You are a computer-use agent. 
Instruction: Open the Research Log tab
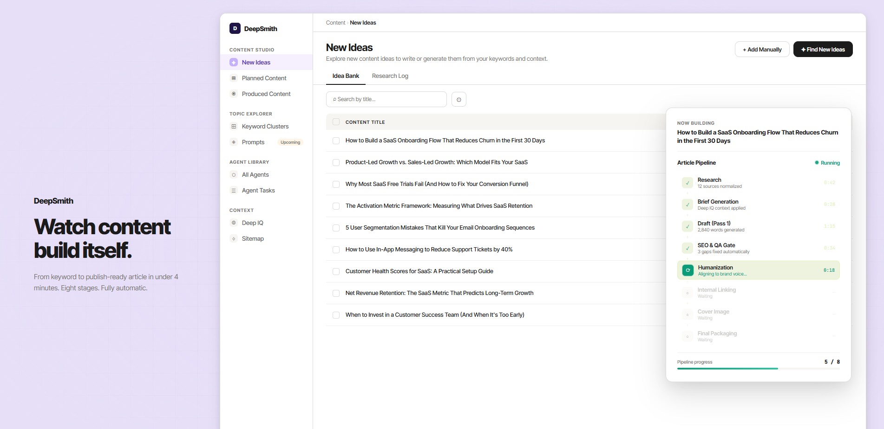390,76
